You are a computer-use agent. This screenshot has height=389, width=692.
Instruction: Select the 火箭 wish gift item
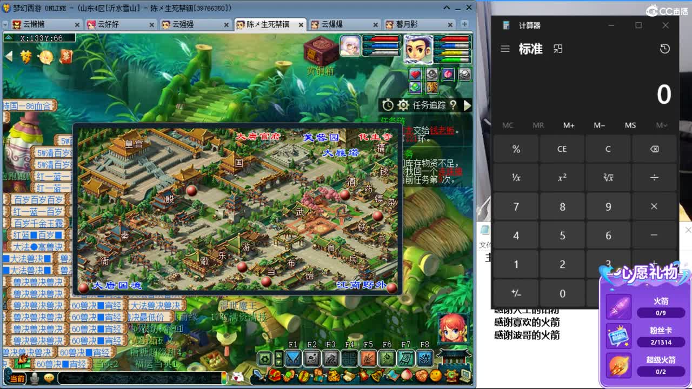tap(646, 307)
